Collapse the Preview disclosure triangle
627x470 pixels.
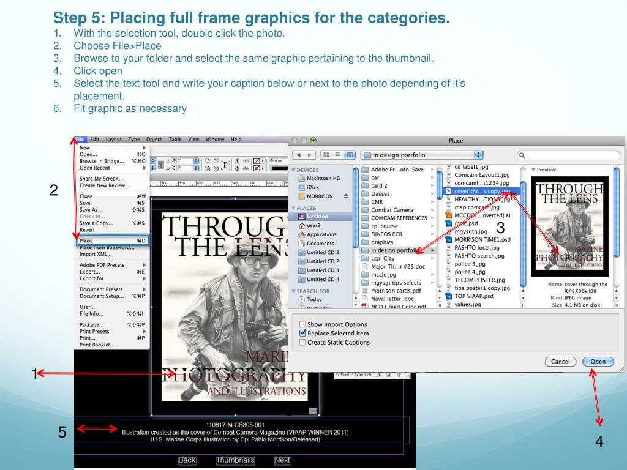[x=533, y=170]
